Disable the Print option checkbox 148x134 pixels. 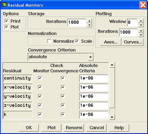pyautogui.click(x=7, y=21)
